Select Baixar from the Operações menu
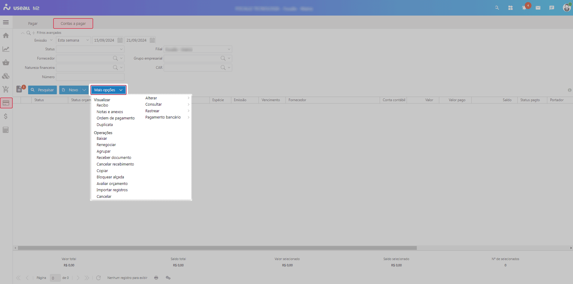The height and width of the screenshot is (284, 573). 102,139
